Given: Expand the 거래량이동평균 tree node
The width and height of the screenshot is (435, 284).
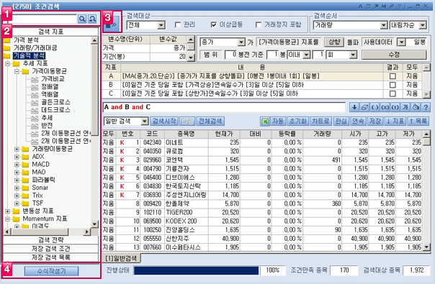Looking at the screenshot, I should 17,149.
